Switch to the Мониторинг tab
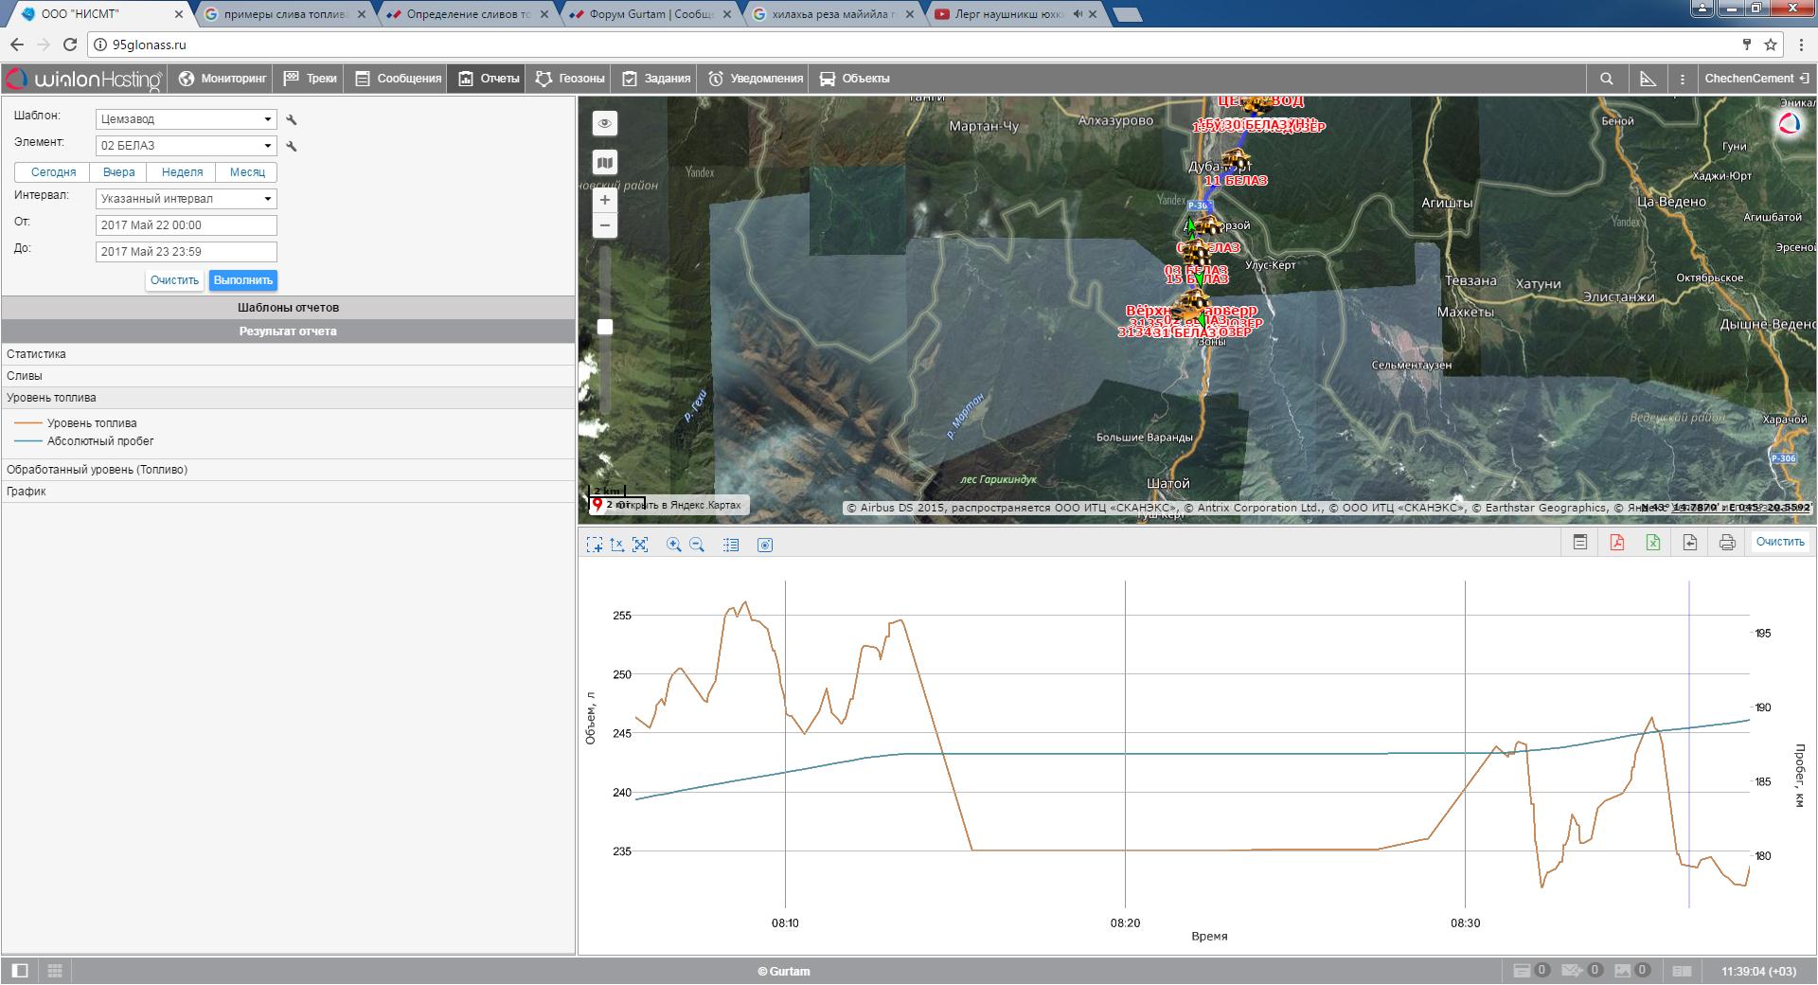 (x=223, y=79)
